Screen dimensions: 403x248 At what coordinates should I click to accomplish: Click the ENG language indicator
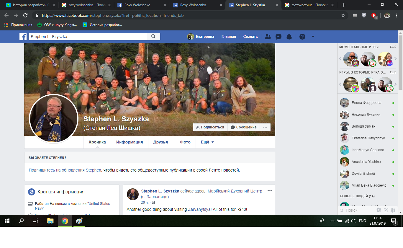(x=362, y=221)
